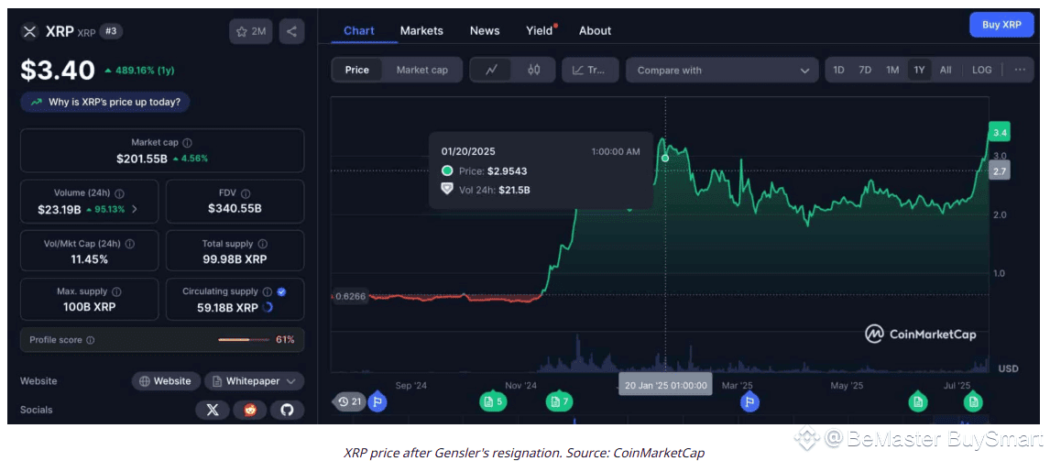This screenshot has height=461, width=1050.
Task: Click the blue flag marker near Sep '24
Action: pyautogui.click(x=377, y=401)
